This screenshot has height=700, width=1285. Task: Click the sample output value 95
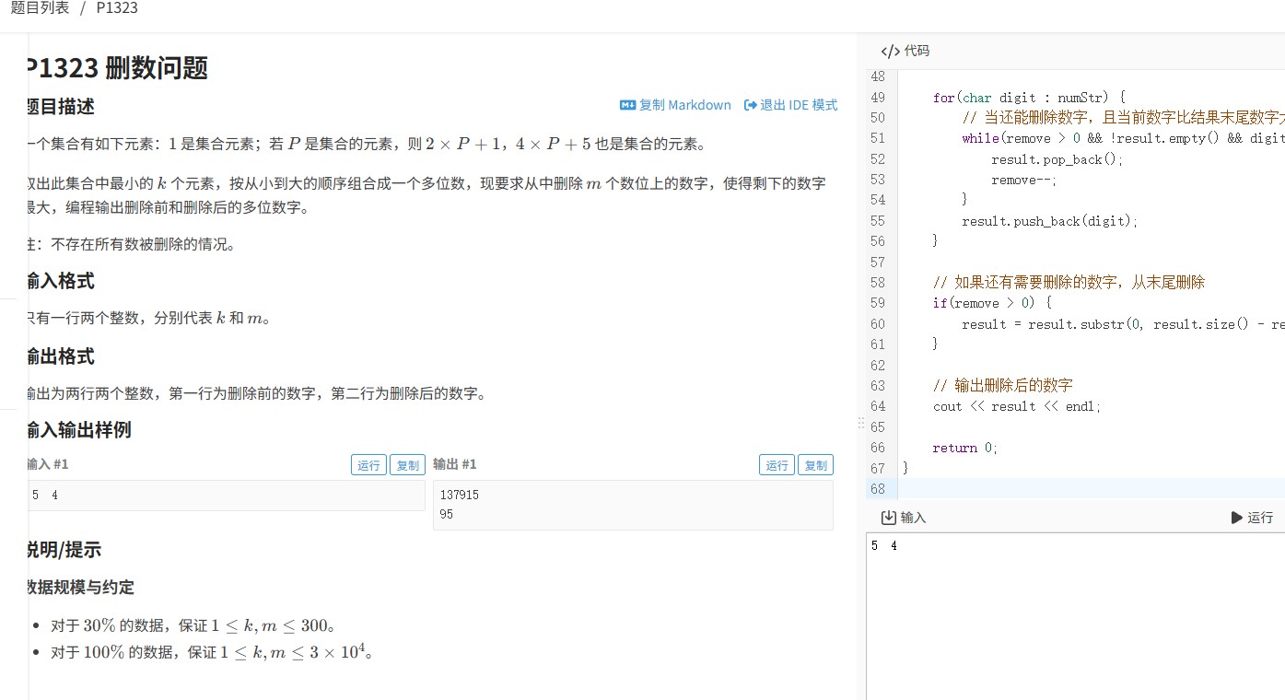[447, 515]
